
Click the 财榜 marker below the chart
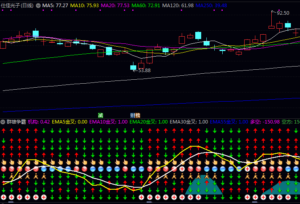[135, 115]
